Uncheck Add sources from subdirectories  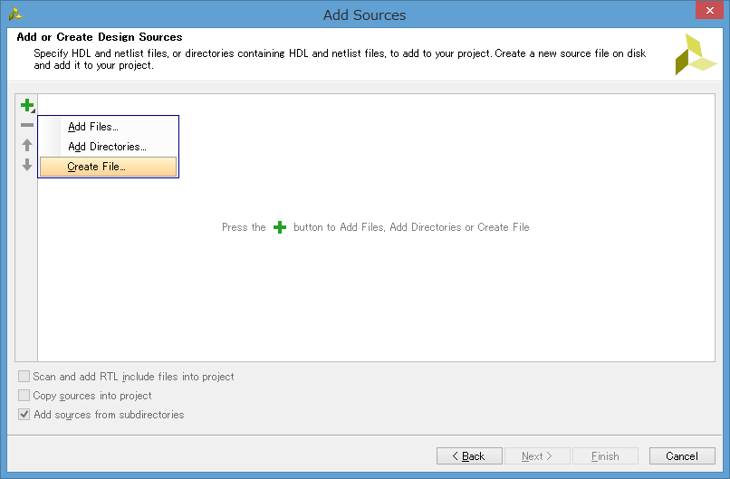24,415
